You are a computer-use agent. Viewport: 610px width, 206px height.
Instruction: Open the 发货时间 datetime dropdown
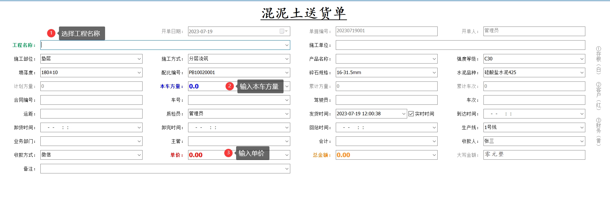(x=404, y=114)
